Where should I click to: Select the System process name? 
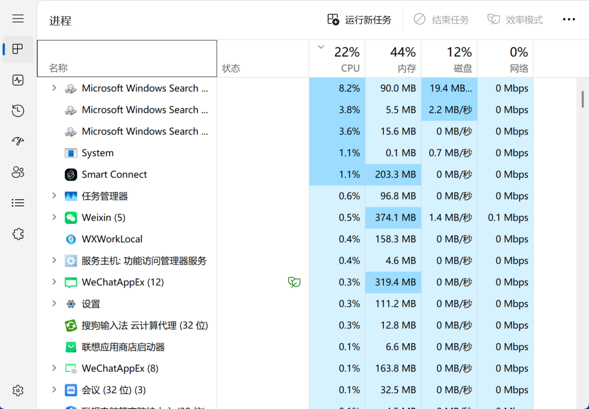click(98, 153)
